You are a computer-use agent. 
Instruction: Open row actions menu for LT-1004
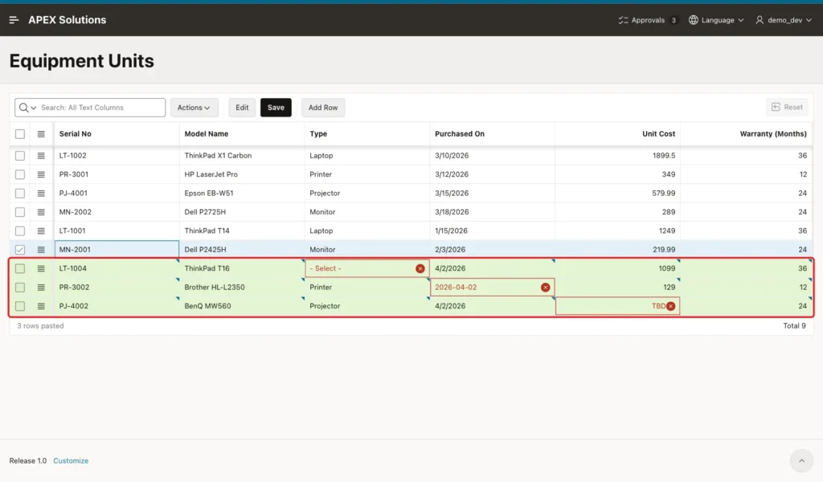(x=41, y=268)
